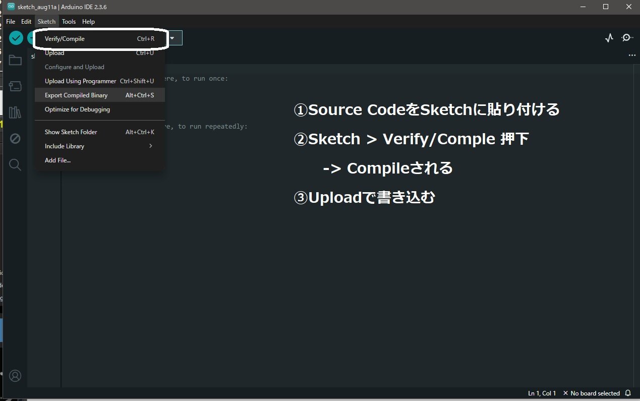Image resolution: width=640 pixels, height=401 pixels.
Task: Click No board selected in status bar
Action: pos(591,393)
